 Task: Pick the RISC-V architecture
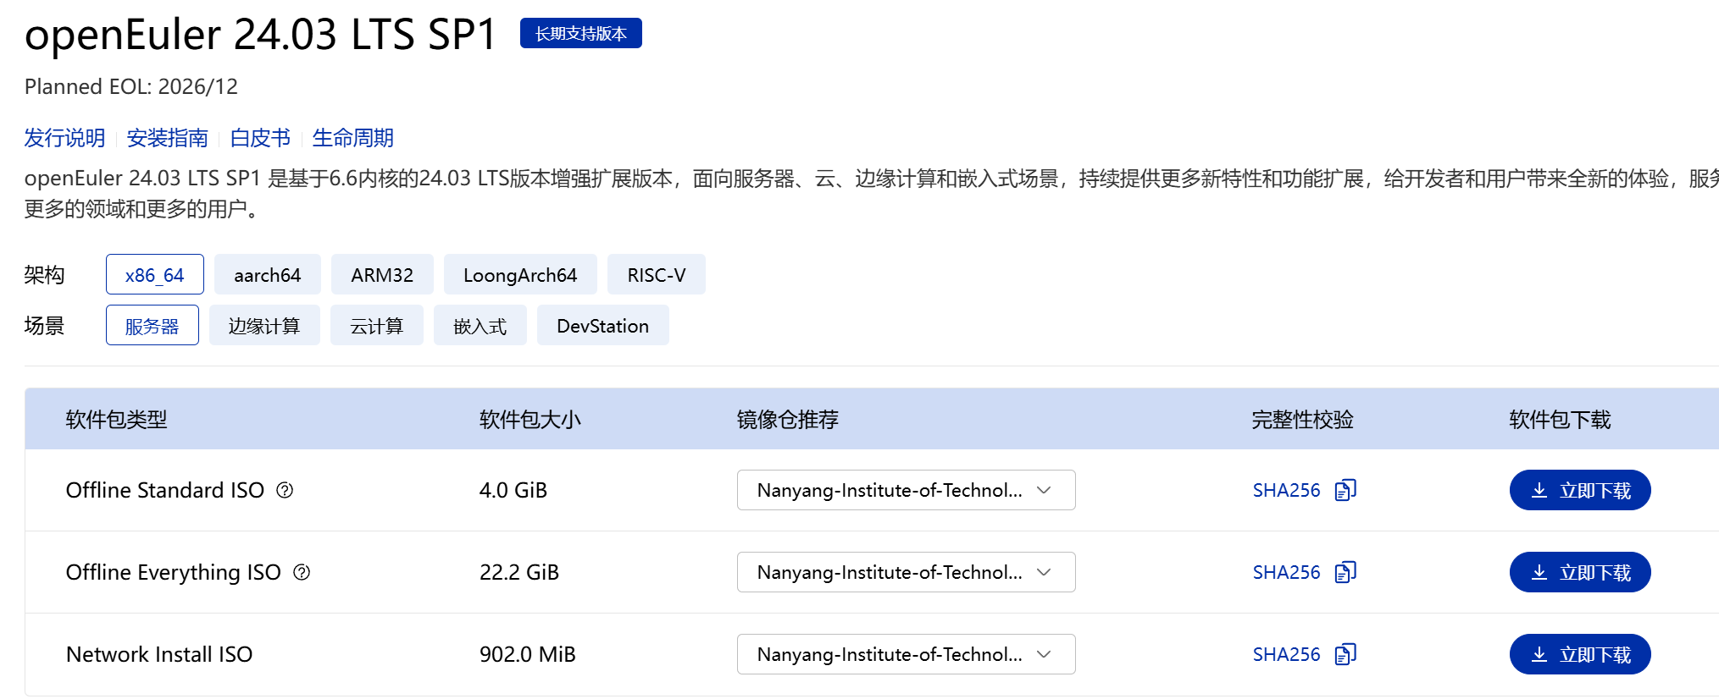tap(657, 274)
